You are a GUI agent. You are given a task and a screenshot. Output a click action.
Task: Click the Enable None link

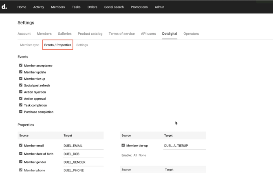[x=142, y=155]
